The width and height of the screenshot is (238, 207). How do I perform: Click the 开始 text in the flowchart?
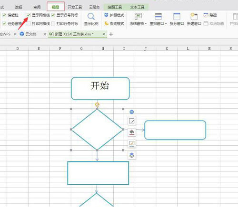(x=99, y=86)
